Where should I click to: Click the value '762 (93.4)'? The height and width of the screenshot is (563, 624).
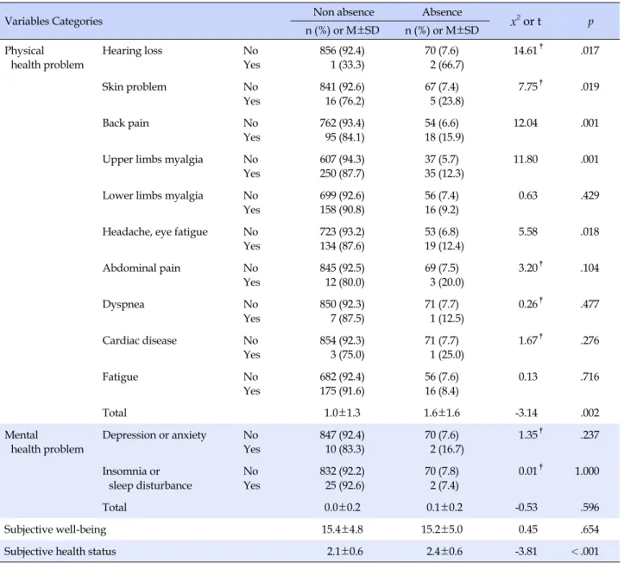point(342,123)
